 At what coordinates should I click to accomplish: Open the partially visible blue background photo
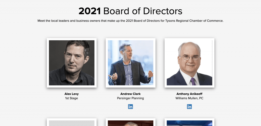coord(189,123)
